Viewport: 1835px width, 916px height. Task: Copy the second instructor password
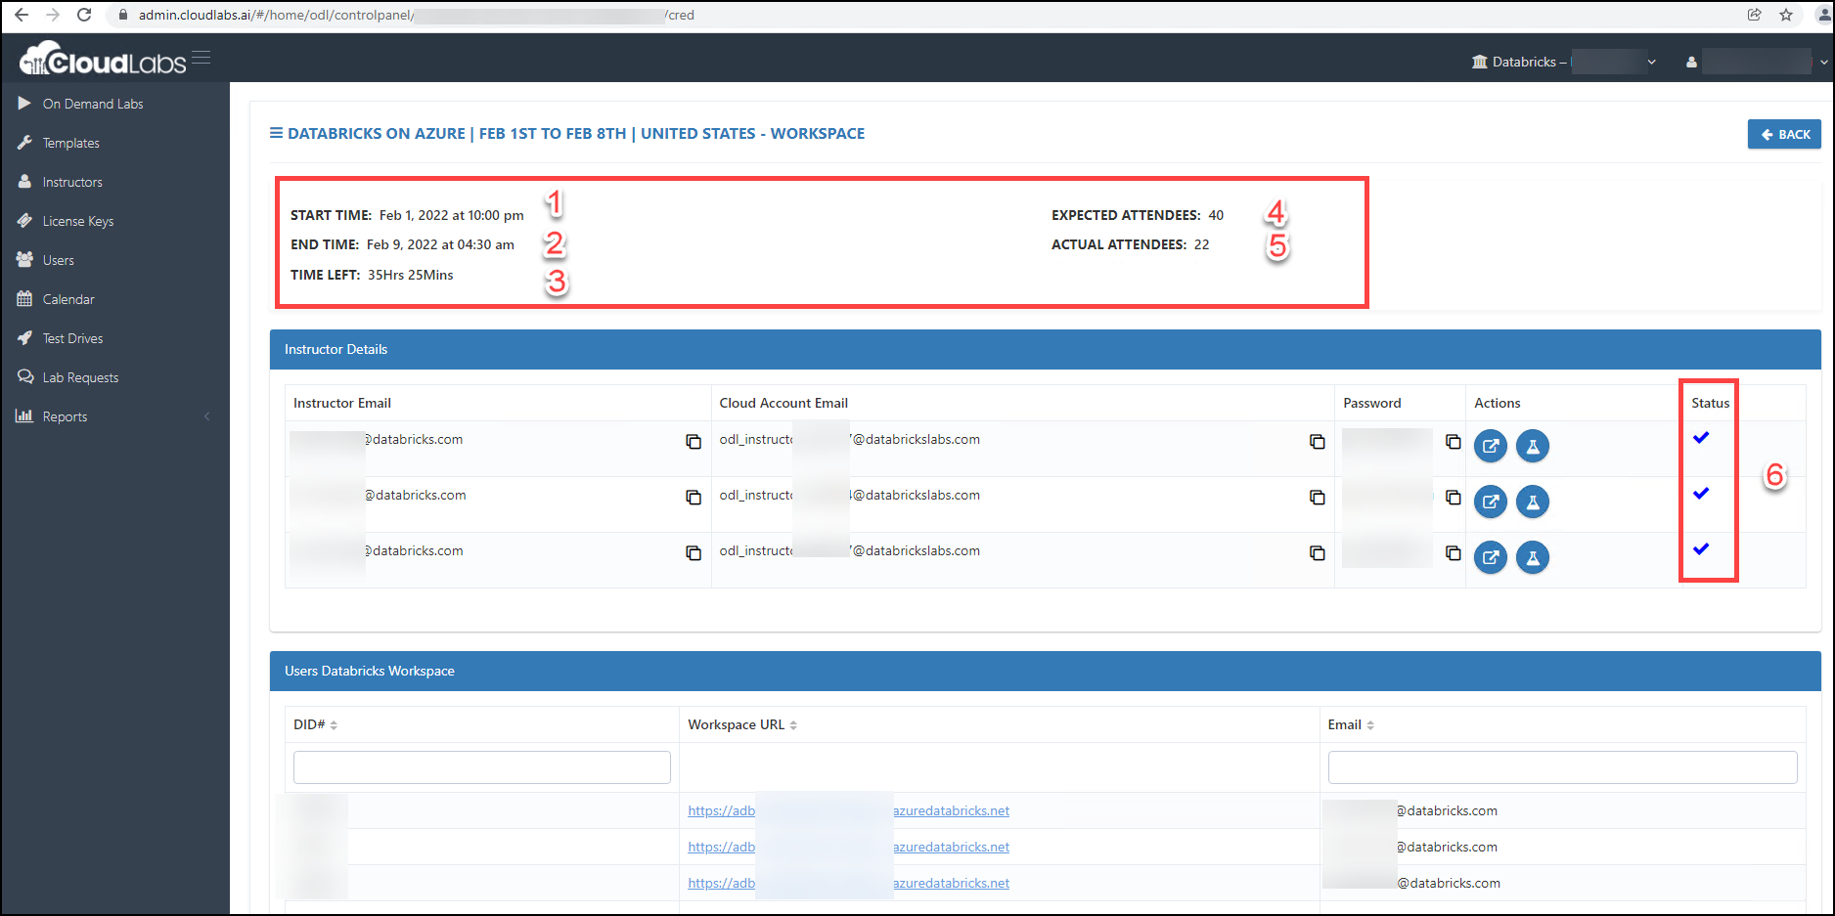click(x=1454, y=498)
